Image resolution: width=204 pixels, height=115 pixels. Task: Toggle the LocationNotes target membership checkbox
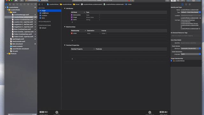pos(171,61)
